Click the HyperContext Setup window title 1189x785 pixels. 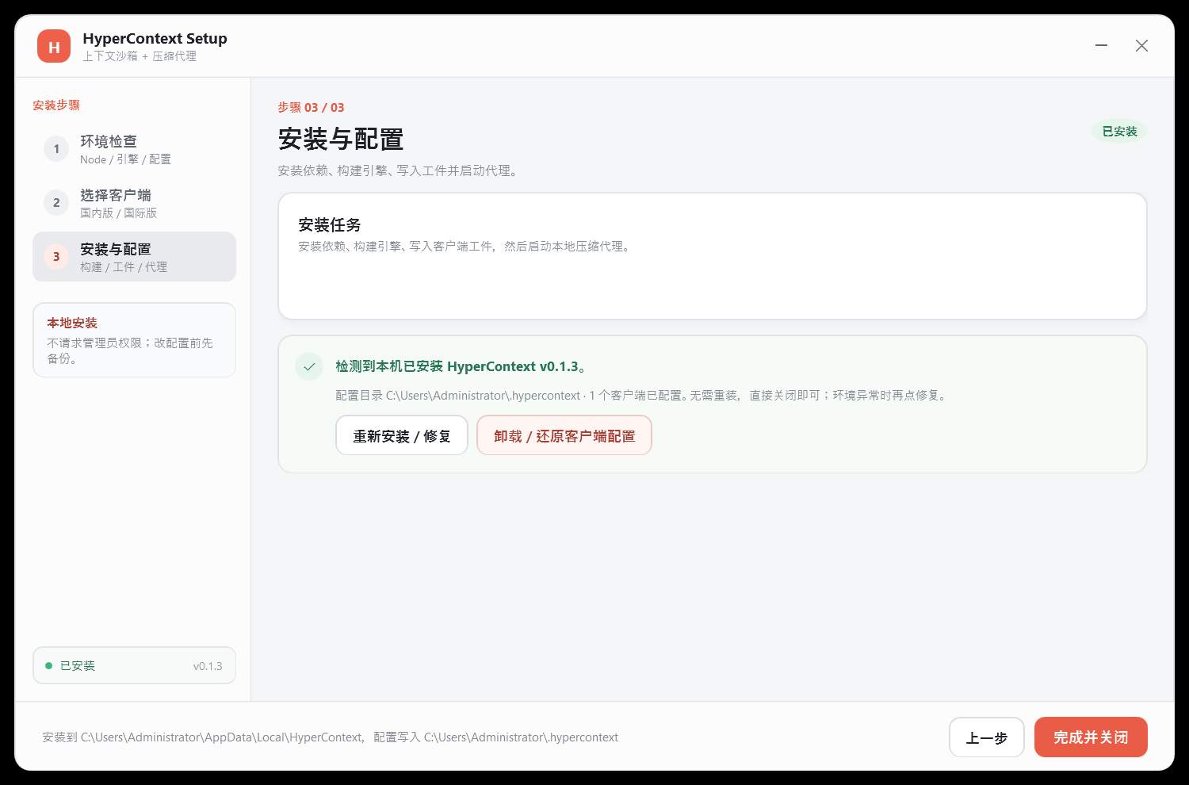click(155, 38)
